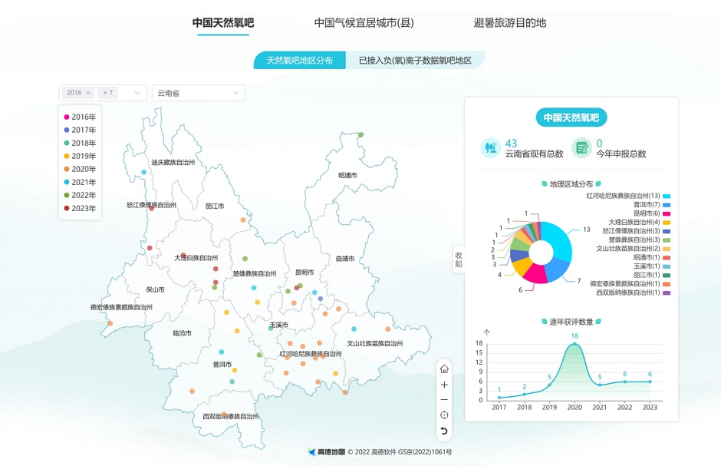721x466 pixels.
Task: Toggle 昆明市 legend entry in pie chart
Action: [x=667, y=213]
